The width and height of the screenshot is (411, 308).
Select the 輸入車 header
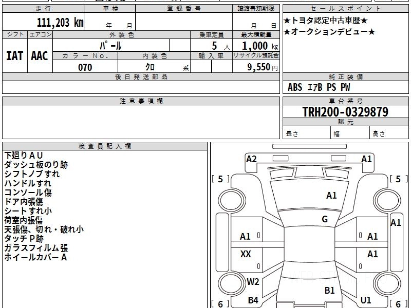point(211,56)
